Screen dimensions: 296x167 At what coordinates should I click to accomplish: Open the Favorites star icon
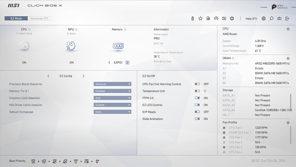click(x=200, y=19)
